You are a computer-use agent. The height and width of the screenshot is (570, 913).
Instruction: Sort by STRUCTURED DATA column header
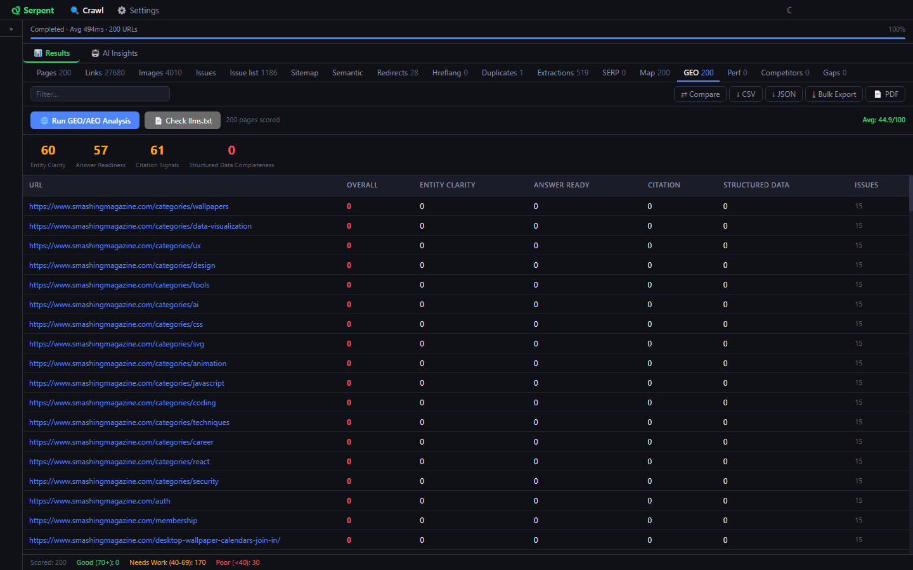756,186
